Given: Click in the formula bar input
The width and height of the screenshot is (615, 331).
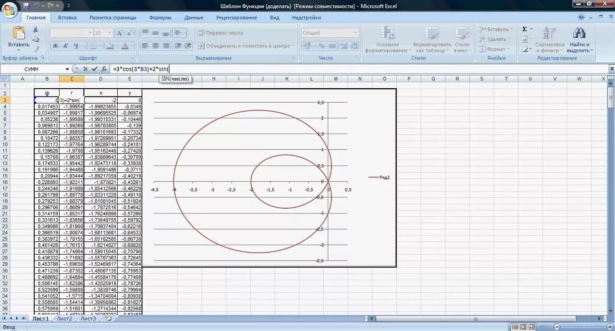Looking at the screenshot, I should (x=358, y=69).
